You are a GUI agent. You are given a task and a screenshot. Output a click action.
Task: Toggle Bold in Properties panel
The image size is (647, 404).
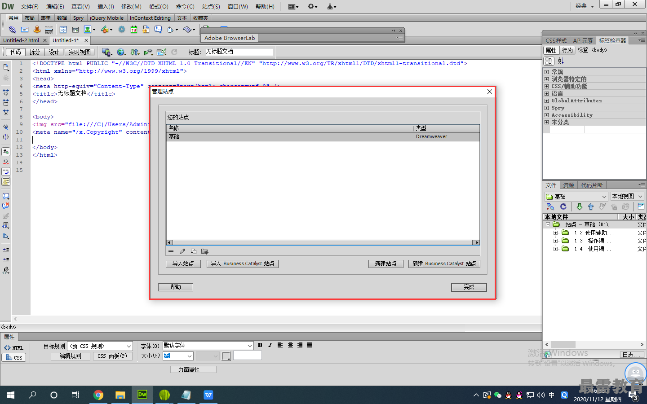tap(260, 345)
